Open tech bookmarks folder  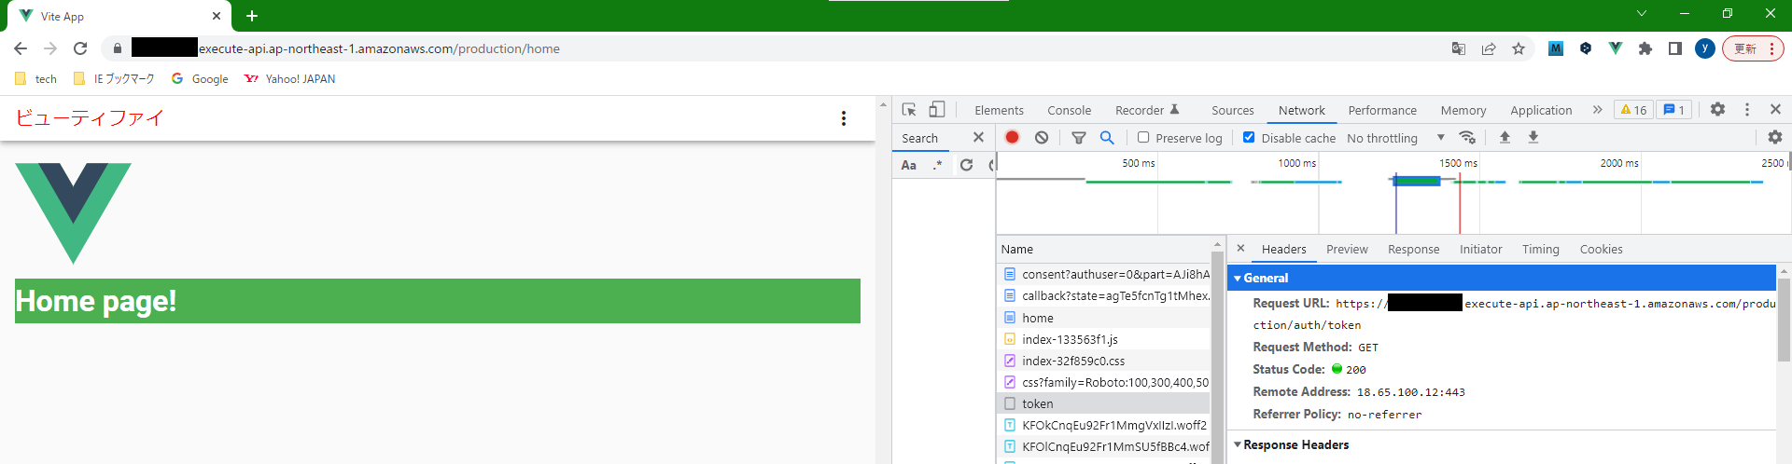[36, 79]
